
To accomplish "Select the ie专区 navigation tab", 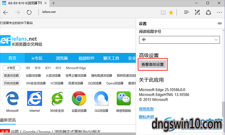I will [x=37, y=58].
